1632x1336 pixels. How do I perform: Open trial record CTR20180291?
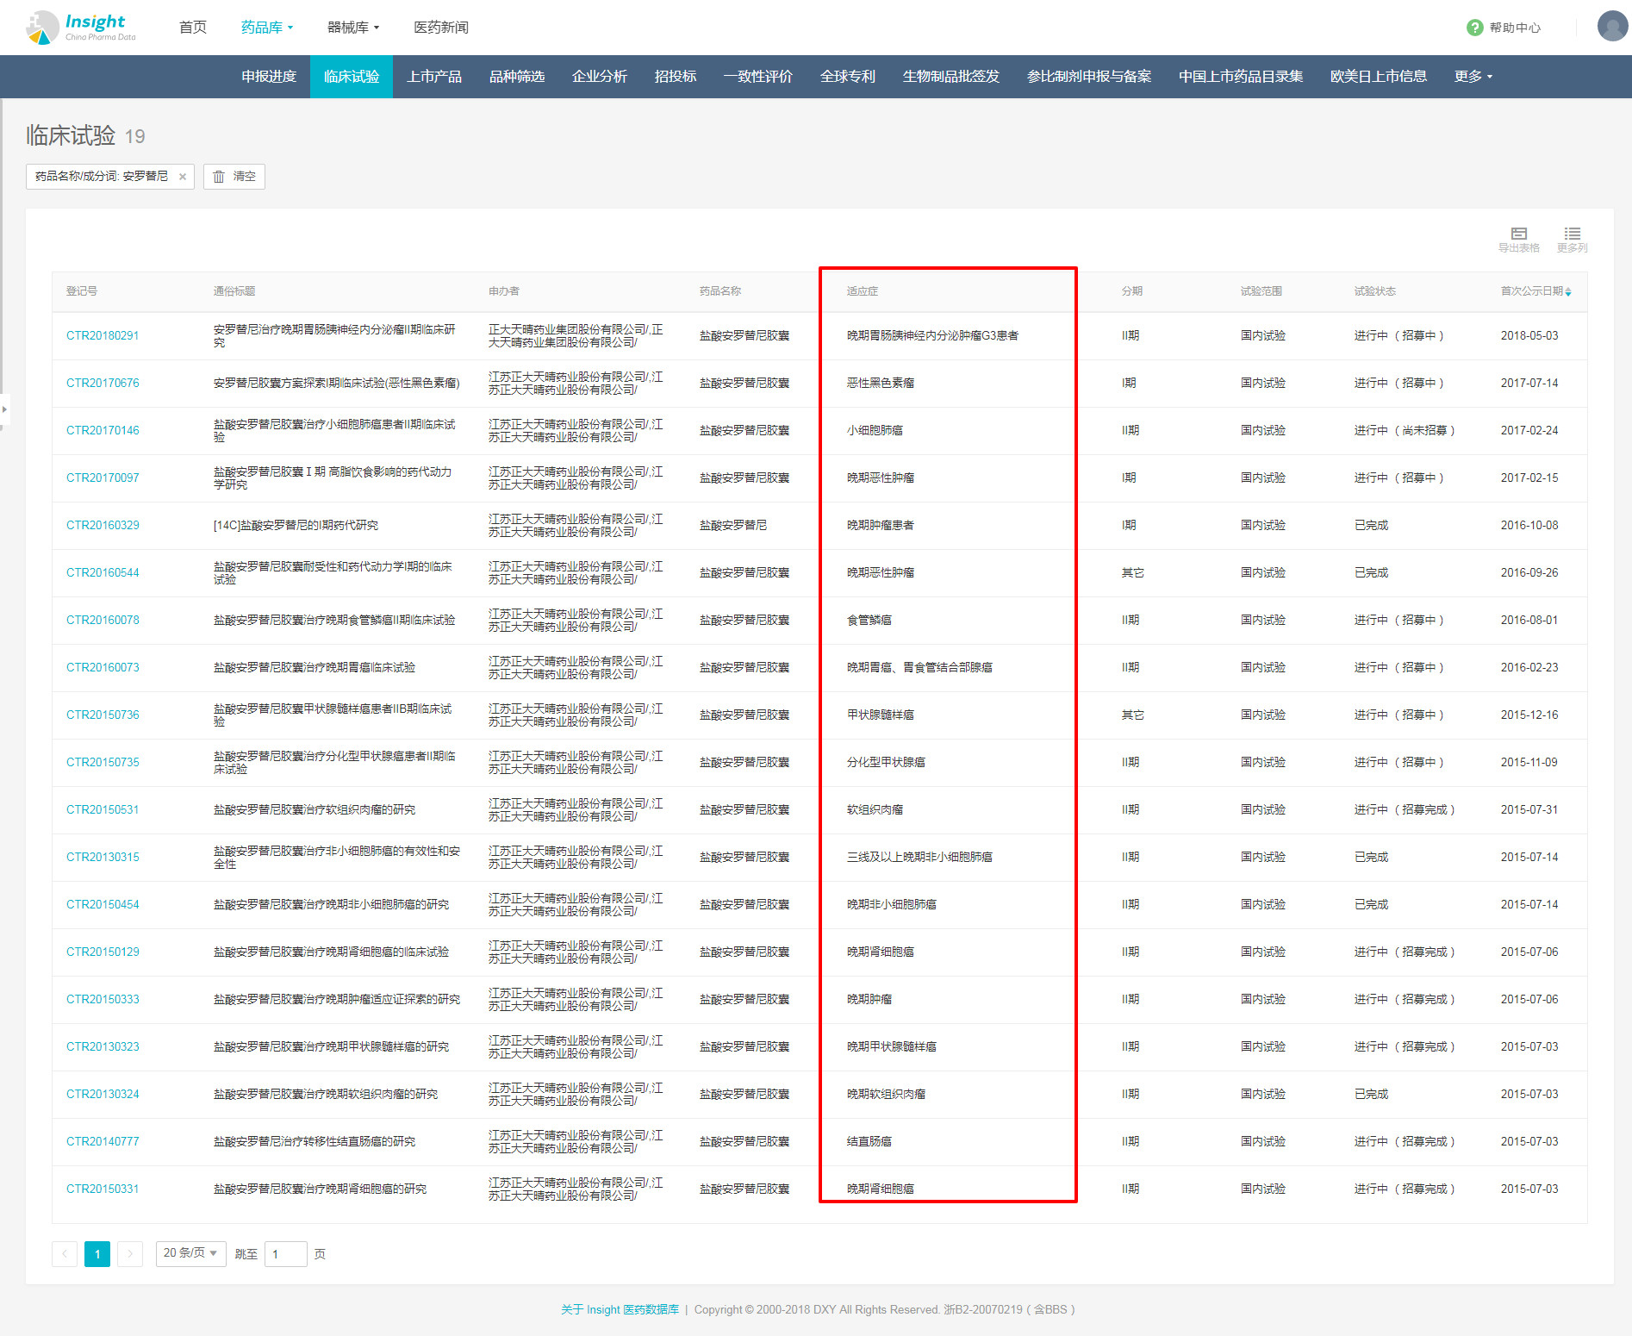pyautogui.click(x=103, y=336)
